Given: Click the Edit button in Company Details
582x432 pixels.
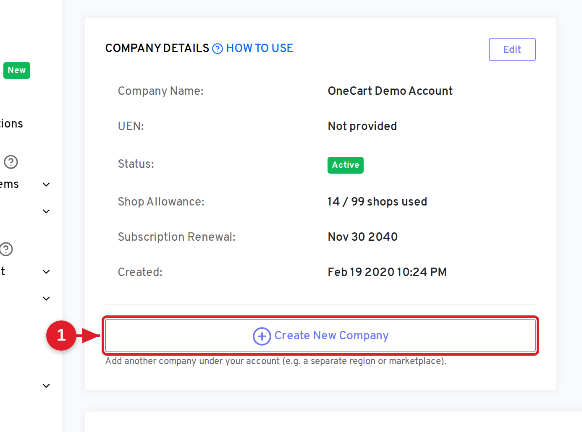Looking at the screenshot, I should coord(512,49).
